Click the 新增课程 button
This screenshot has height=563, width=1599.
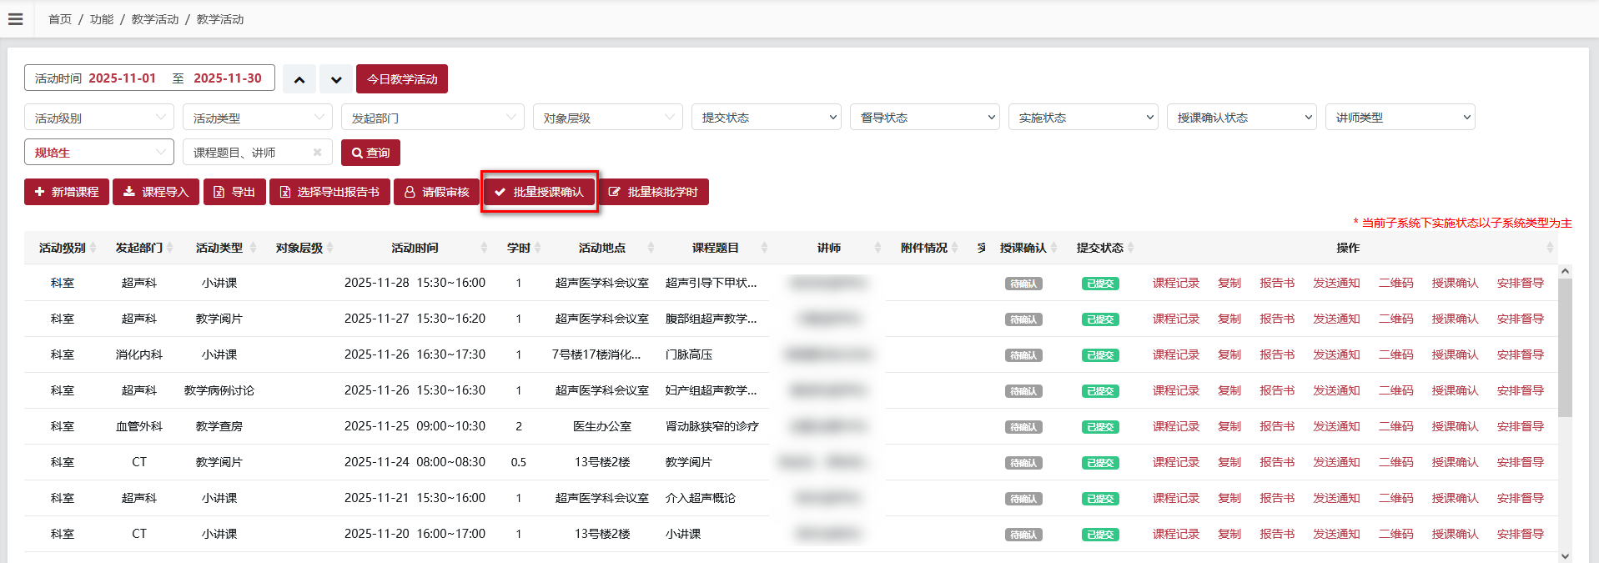(x=67, y=192)
